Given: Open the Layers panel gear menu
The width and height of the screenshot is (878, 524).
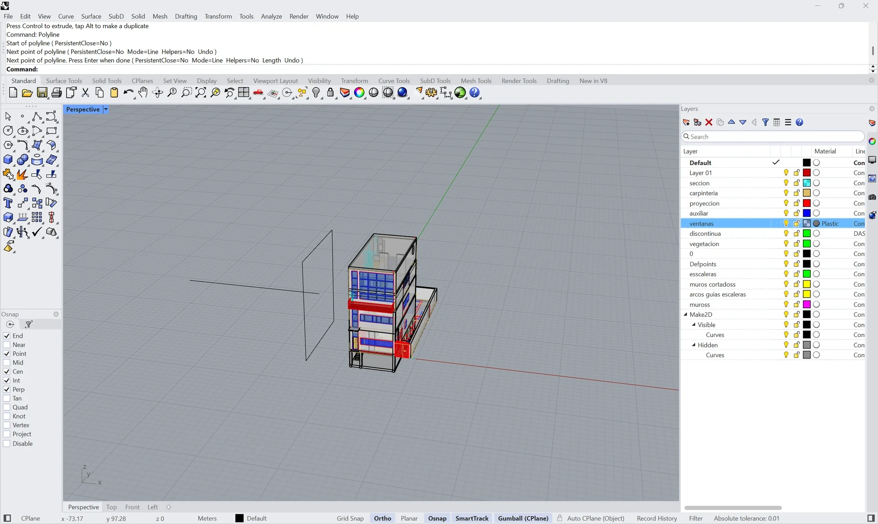Looking at the screenshot, I should 872,109.
